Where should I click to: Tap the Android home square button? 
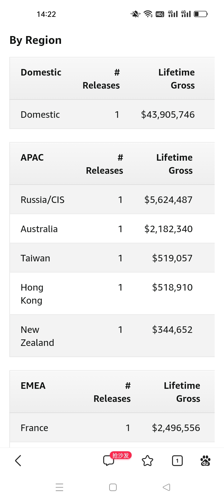coord(113,487)
